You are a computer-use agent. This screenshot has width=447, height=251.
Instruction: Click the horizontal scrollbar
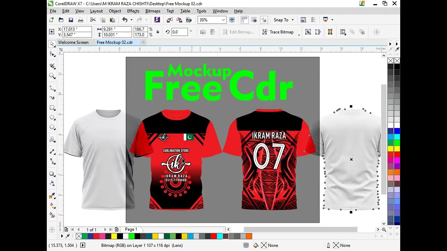[x=300, y=229]
